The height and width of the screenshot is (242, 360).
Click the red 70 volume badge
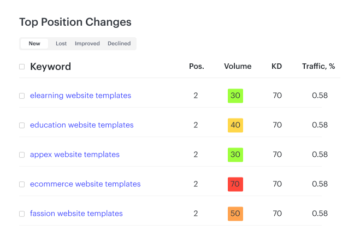235,184
